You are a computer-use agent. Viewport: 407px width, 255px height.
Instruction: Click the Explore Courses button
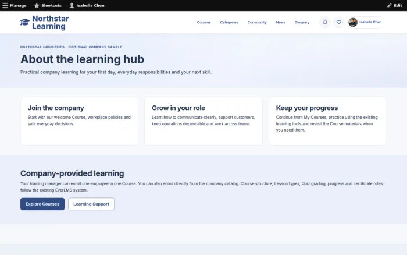coord(42,204)
